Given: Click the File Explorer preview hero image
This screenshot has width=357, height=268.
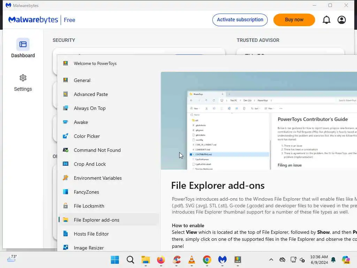Looking at the screenshot, I should (x=259, y=121).
